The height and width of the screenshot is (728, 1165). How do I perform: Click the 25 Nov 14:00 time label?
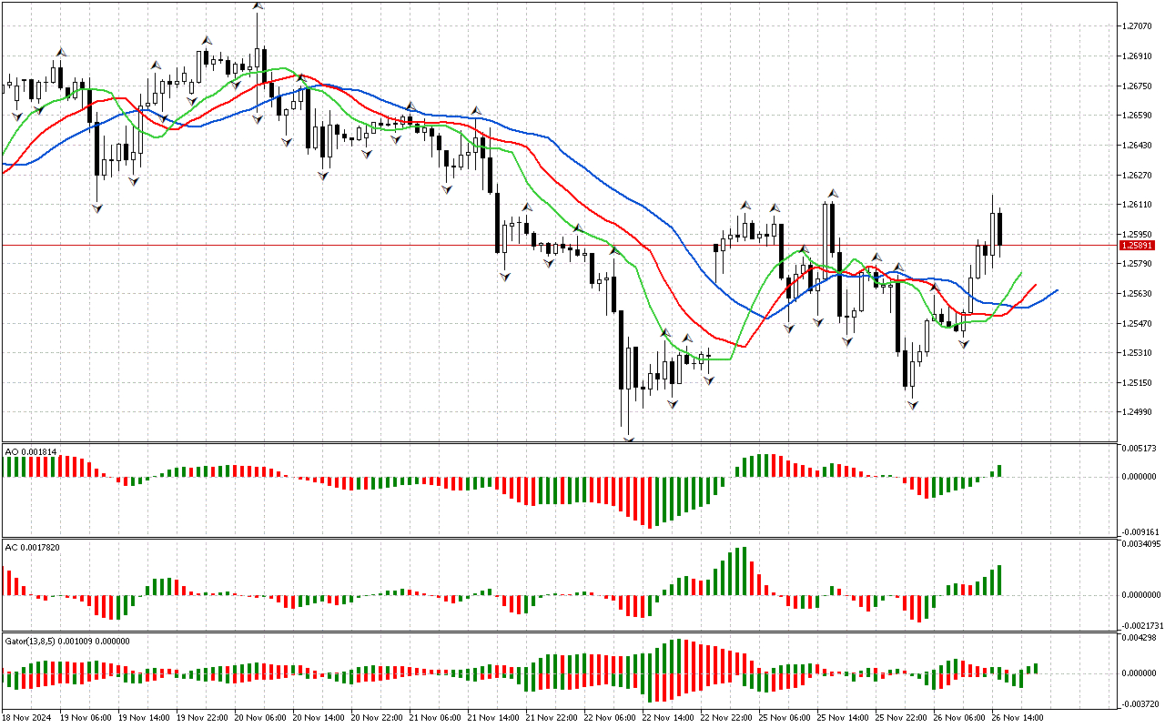(x=844, y=718)
